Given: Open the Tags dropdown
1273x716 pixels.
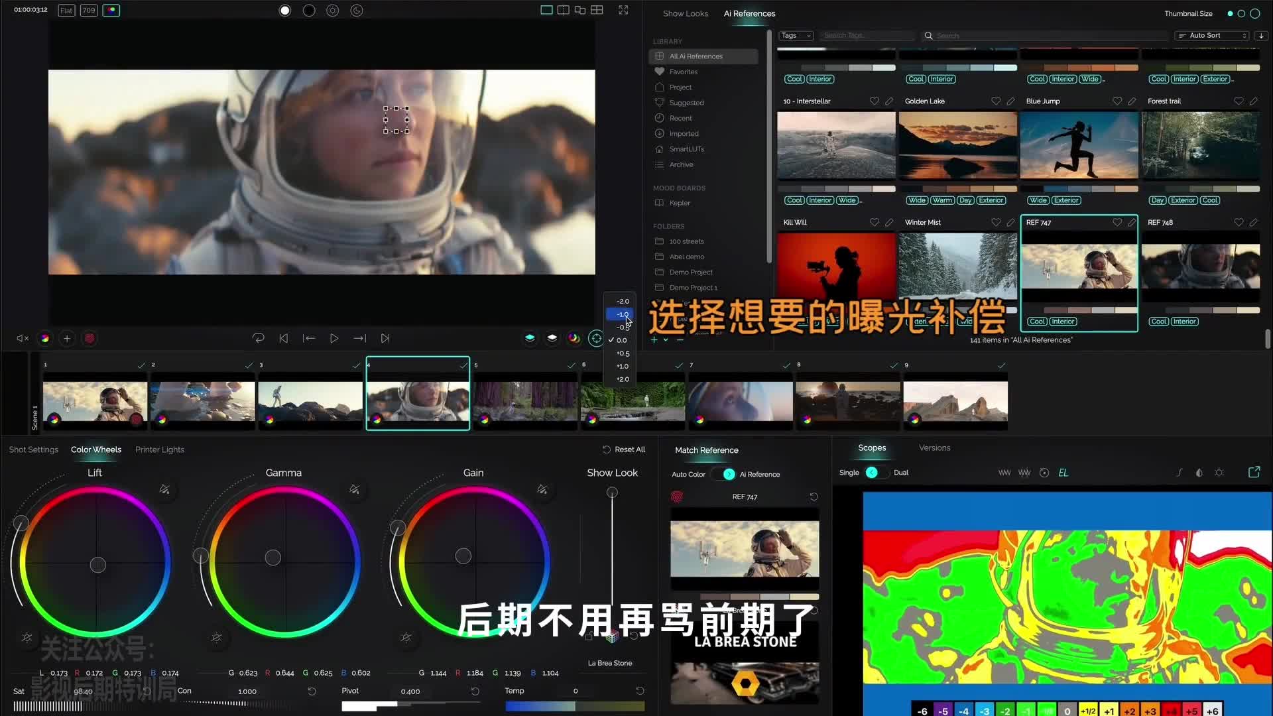Looking at the screenshot, I should point(796,36).
